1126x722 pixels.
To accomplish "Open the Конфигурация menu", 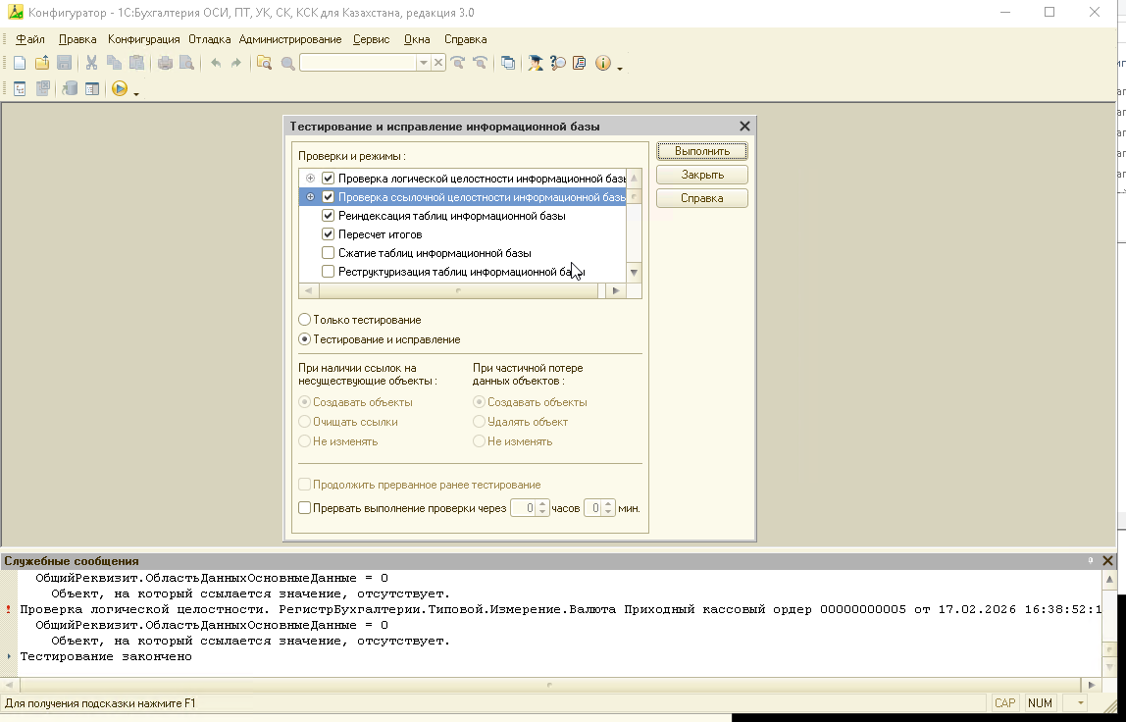I will (143, 39).
